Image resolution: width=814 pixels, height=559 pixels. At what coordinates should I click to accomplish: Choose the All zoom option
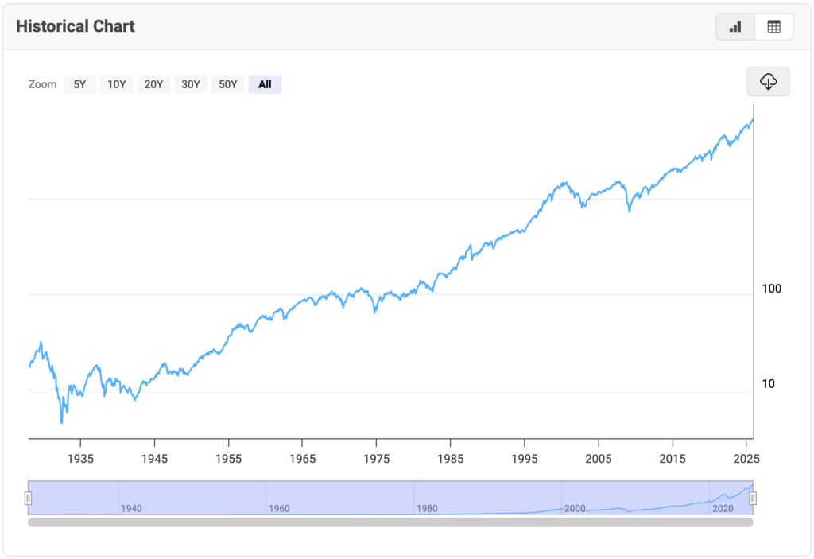265,84
